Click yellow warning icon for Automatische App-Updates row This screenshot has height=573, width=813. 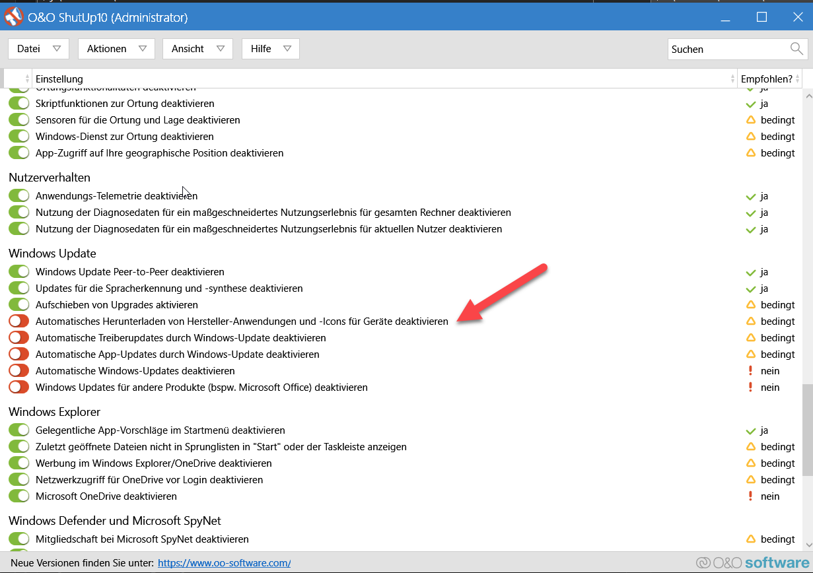pyautogui.click(x=750, y=354)
